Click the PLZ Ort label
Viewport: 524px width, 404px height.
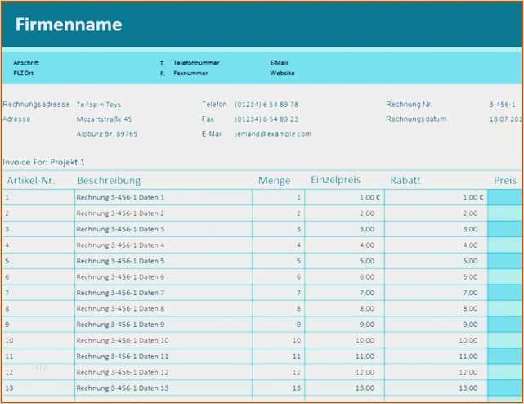click(24, 73)
